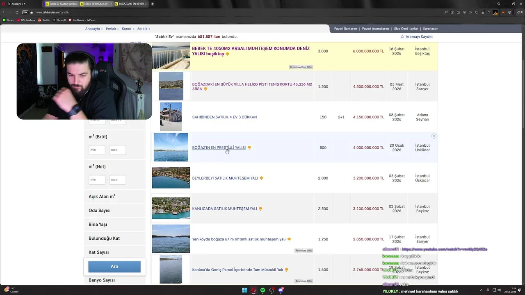
Task: Open a new tab with plus button
Action: pos(153,4)
